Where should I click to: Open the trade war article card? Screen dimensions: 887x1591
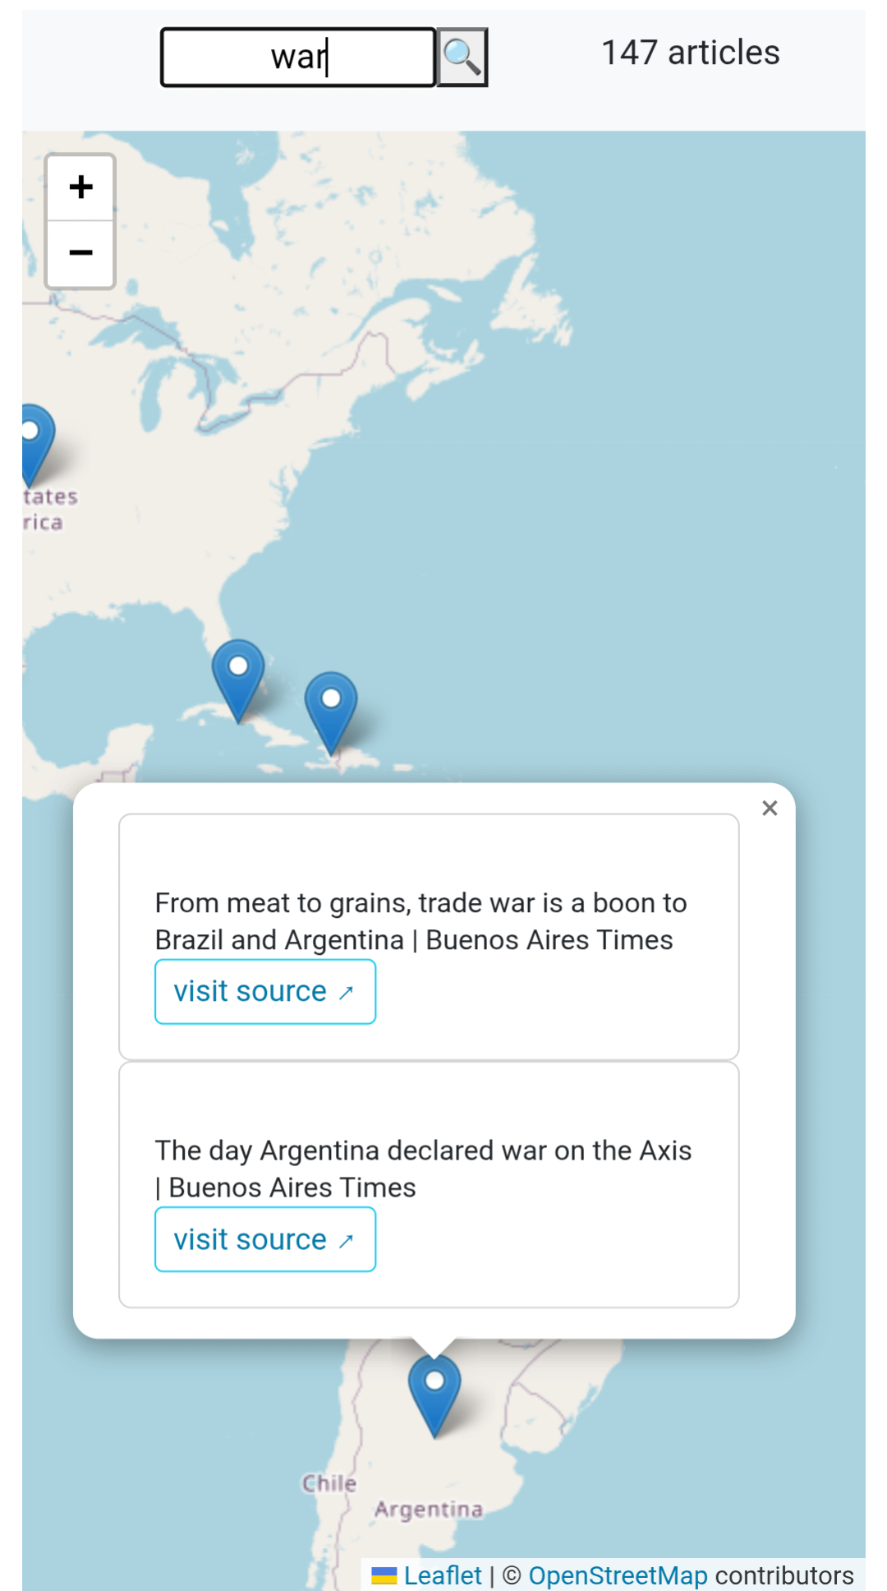click(x=429, y=937)
